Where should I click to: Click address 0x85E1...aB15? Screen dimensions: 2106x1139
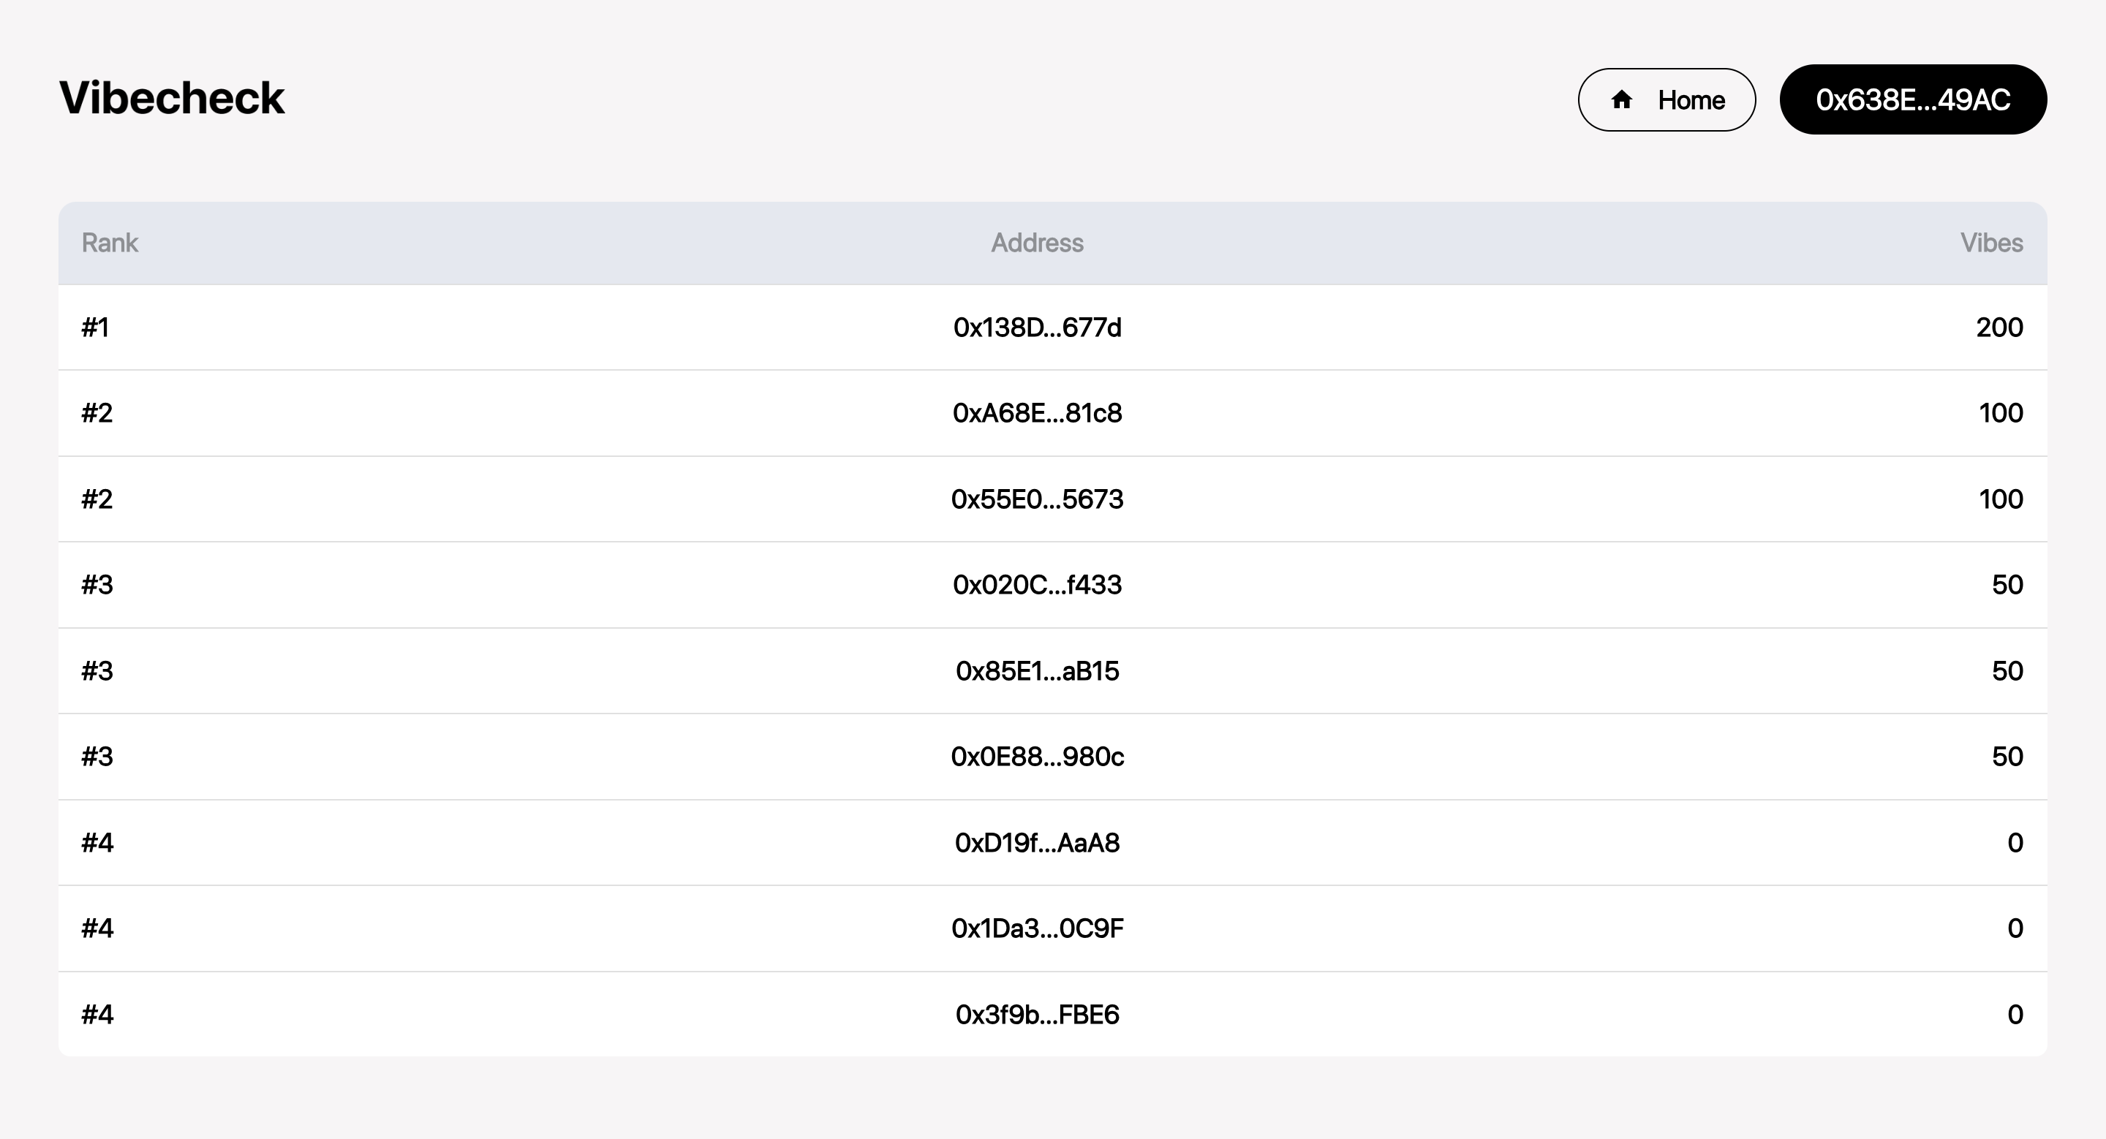coord(1037,671)
